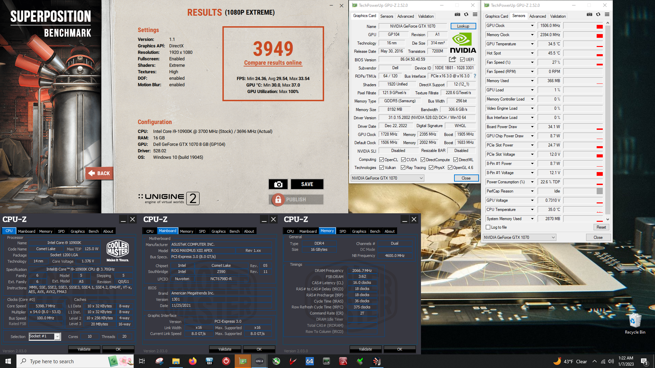
Task: Open Hot Spot sensor dropdown
Action: [532, 53]
